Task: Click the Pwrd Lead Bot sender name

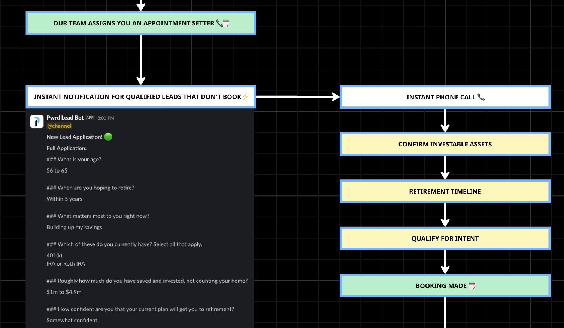Action: (65, 118)
